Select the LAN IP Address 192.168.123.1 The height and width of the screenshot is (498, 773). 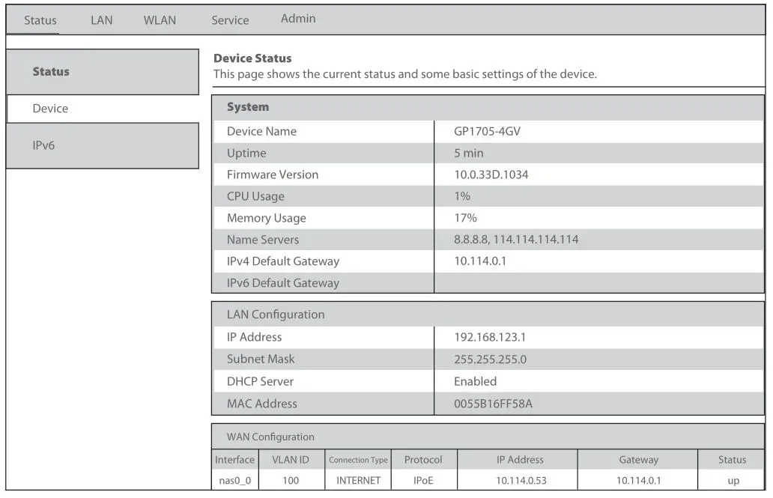490,337
